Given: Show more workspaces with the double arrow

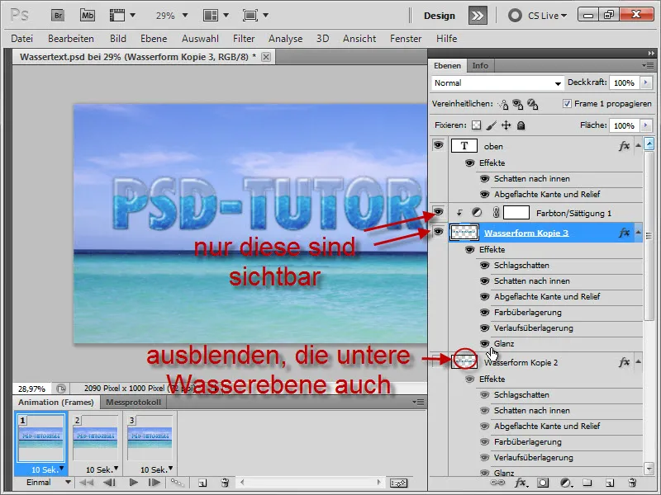Looking at the screenshot, I should (478, 16).
